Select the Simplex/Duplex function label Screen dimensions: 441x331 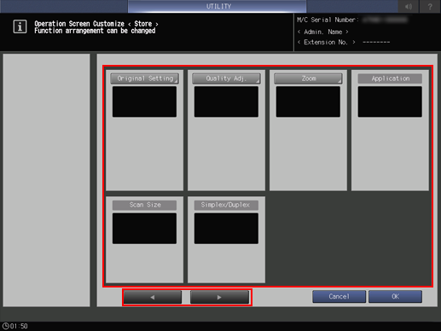(x=226, y=205)
